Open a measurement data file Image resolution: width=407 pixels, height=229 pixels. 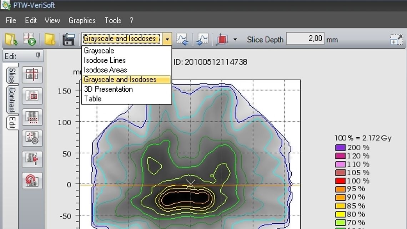pos(10,39)
